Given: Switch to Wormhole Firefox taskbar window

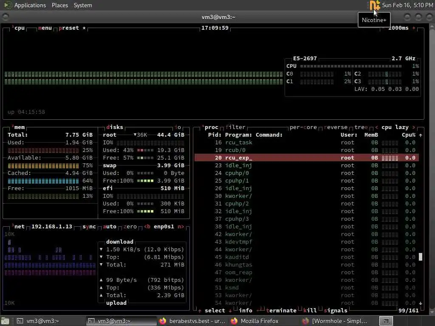Looking at the screenshot, I should [336, 321].
